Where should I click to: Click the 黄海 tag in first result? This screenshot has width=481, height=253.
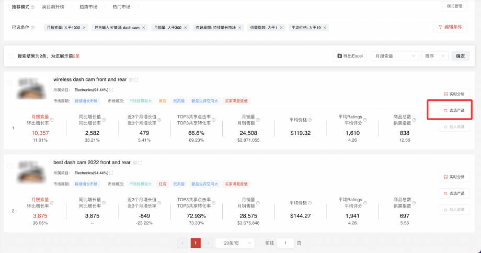pyautogui.click(x=162, y=101)
